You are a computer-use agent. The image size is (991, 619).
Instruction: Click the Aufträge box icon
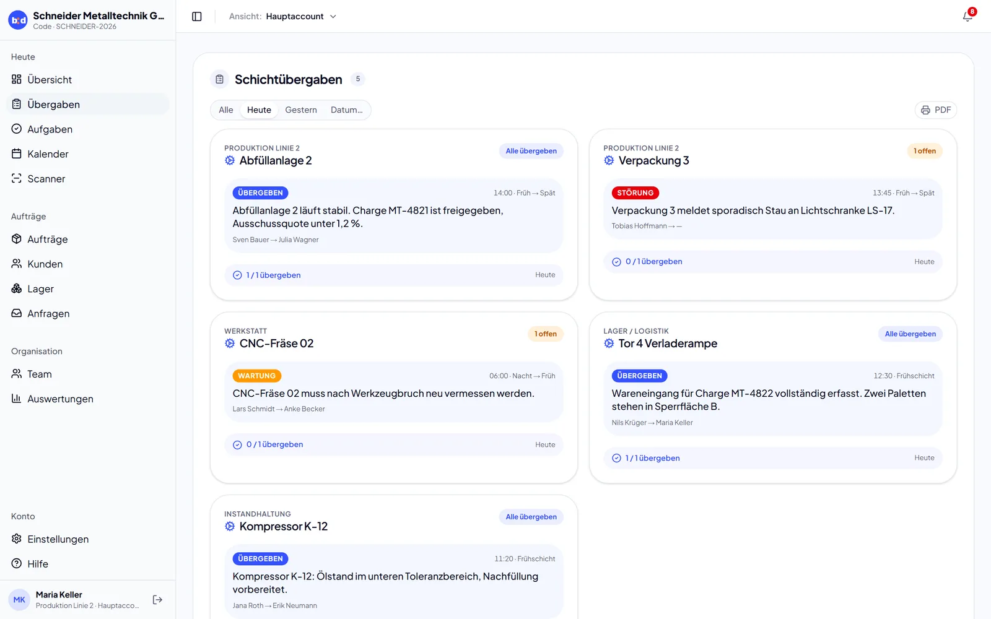click(17, 239)
